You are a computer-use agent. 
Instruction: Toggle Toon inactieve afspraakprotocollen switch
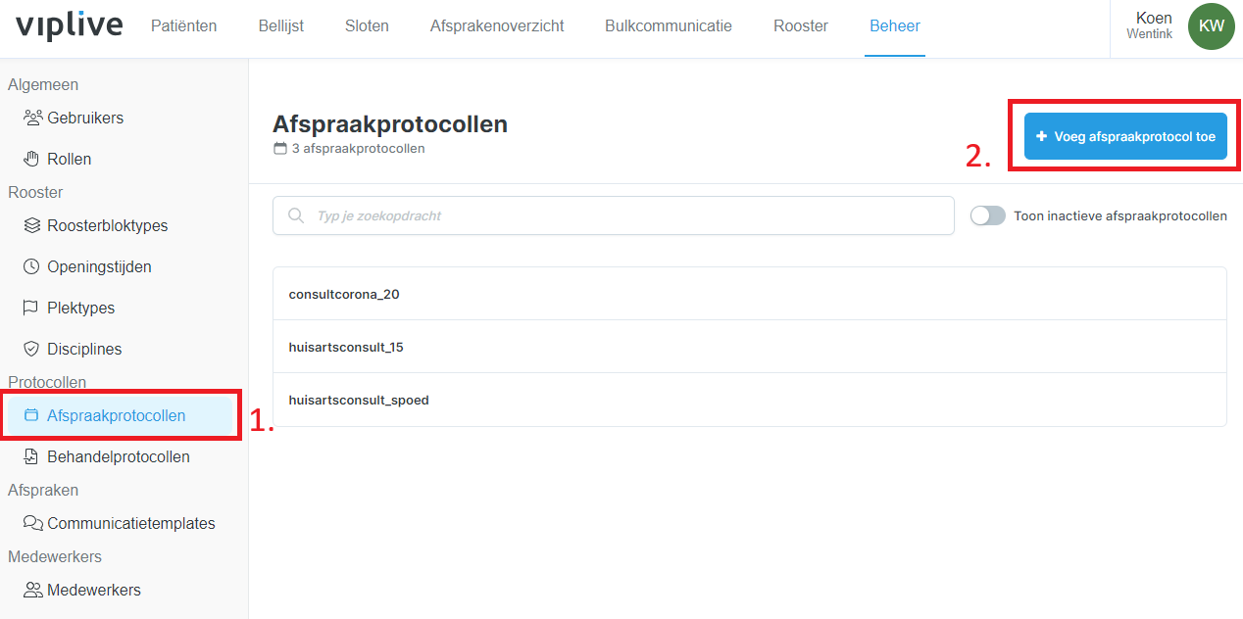[x=987, y=215]
